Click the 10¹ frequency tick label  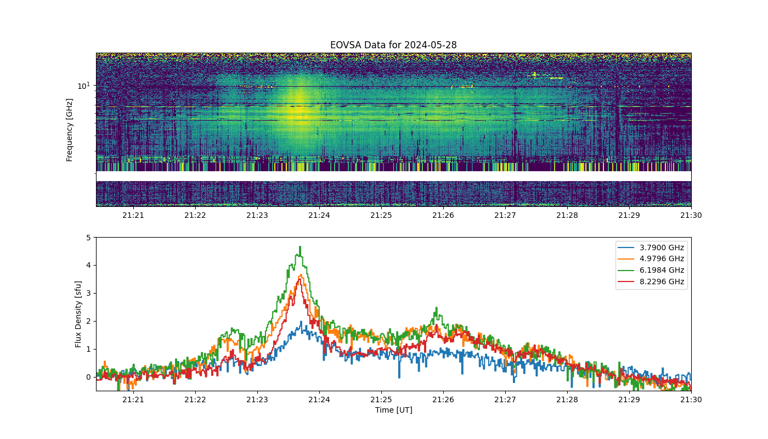click(x=83, y=85)
